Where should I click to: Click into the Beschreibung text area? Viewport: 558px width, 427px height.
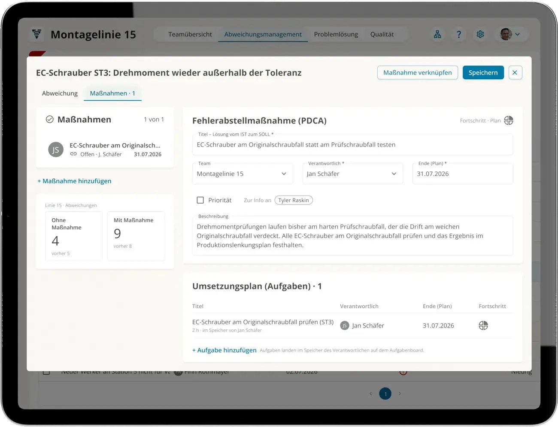coord(352,236)
